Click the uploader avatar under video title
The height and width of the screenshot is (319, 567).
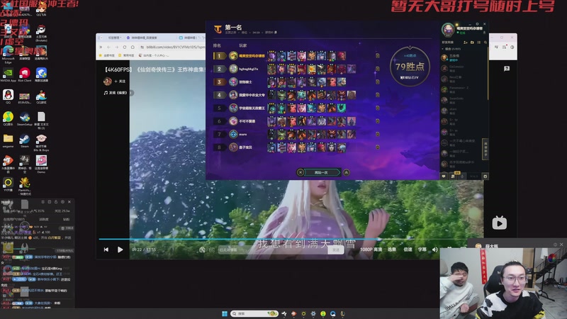108,82
